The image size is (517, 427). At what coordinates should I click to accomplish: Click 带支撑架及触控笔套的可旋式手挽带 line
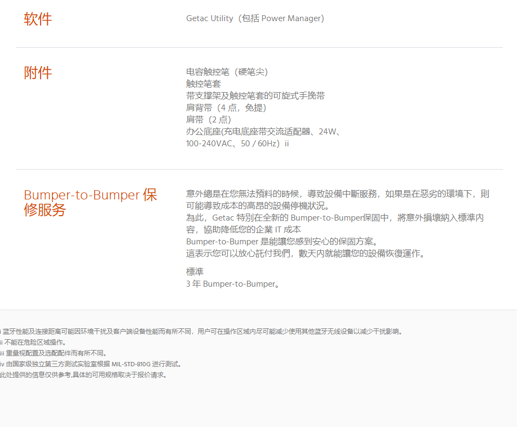tap(256, 96)
